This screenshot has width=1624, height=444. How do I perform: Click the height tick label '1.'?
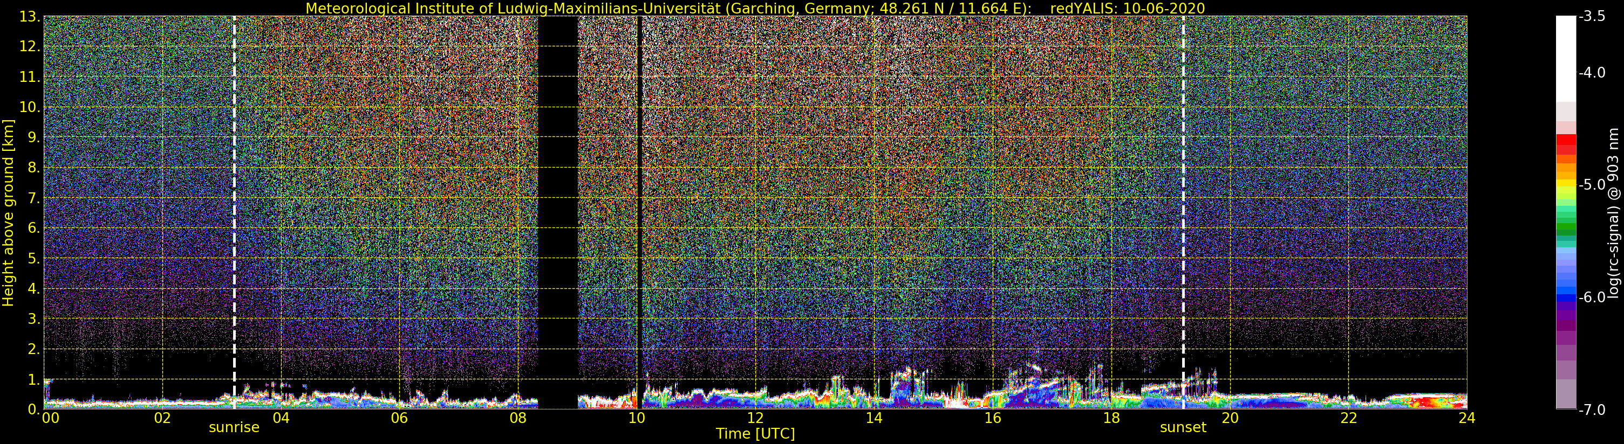34,379
